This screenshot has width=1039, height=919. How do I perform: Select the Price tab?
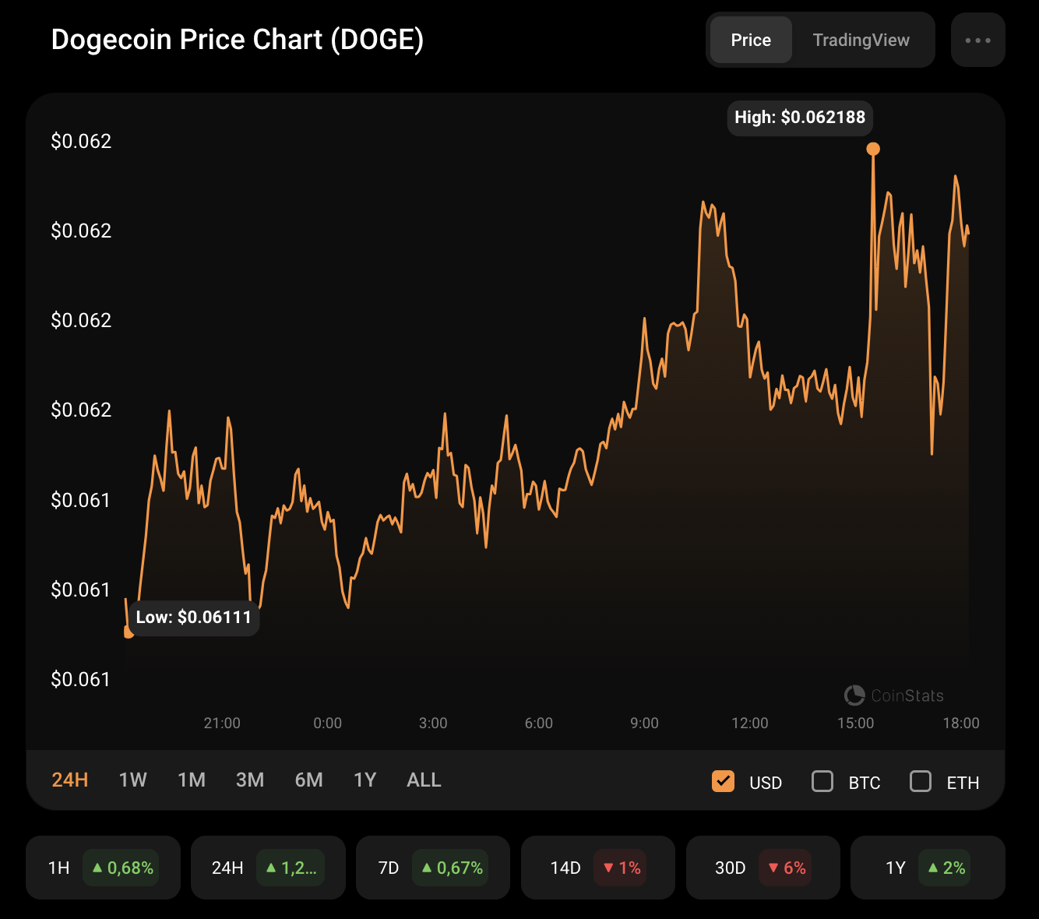pos(751,40)
